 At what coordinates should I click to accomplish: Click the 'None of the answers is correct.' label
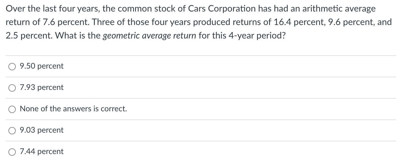tap(73, 109)
